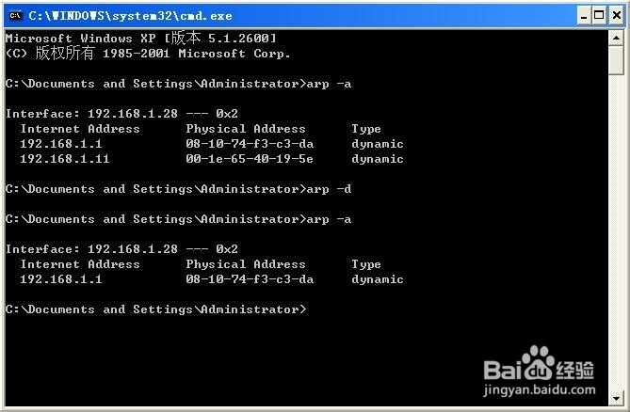Click the empty scrollbar track below thumb
The width and height of the screenshot is (630, 412).
pyautogui.click(x=616, y=232)
